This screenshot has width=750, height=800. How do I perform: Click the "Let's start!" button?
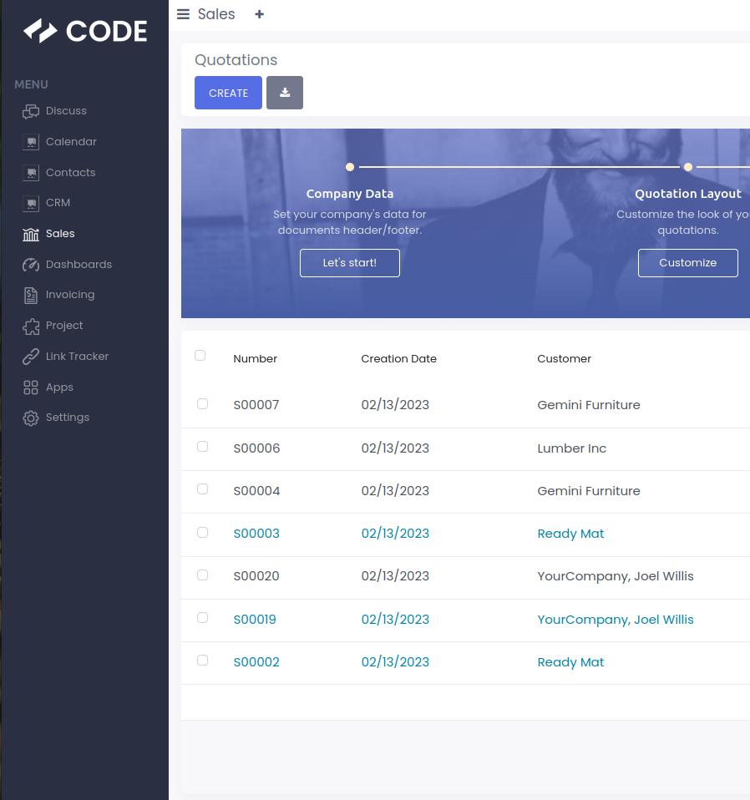click(x=349, y=263)
